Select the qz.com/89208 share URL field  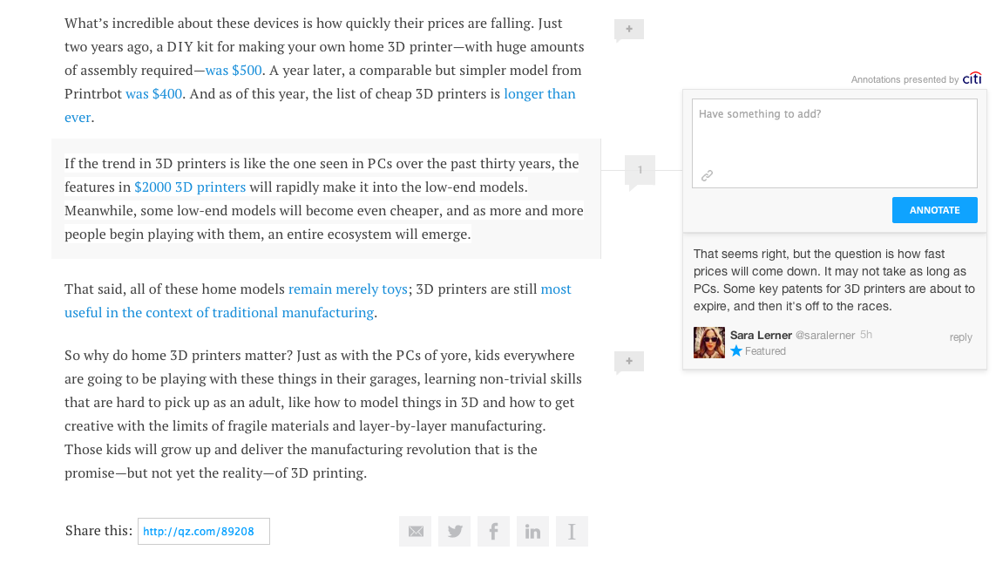(203, 532)
